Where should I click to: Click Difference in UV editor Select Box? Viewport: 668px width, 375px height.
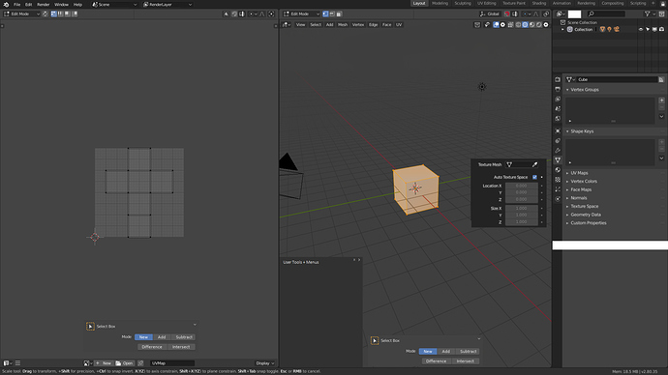point(152,347)
